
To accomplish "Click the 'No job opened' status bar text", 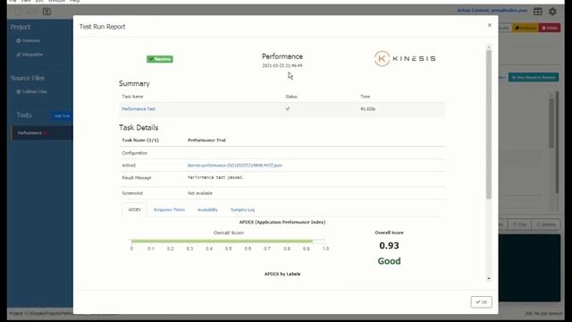I will pos(543,313).
